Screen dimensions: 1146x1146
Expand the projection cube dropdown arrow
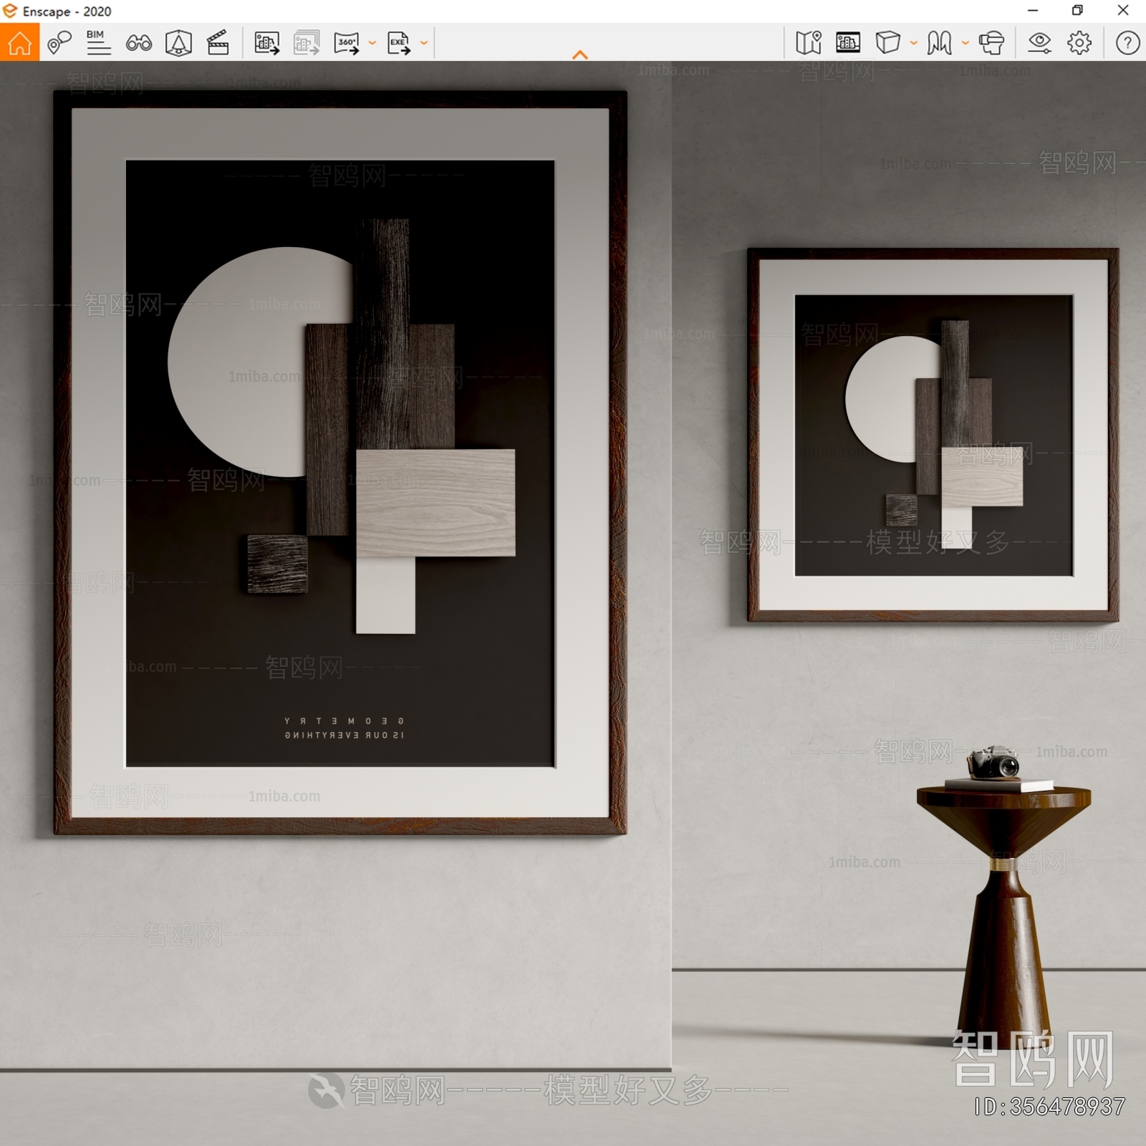click(914, 43)
